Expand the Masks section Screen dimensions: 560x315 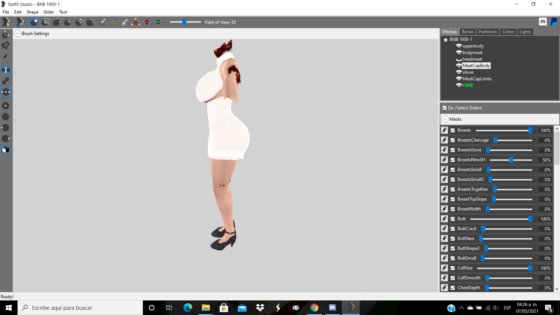pos(445,119)
